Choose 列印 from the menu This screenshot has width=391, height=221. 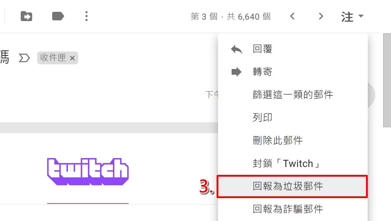pos(293,118)
